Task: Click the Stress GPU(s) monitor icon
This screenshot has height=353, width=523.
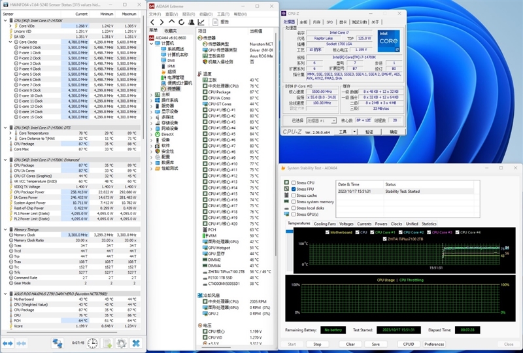Action: pyautogui.click(x=286, y=214)
